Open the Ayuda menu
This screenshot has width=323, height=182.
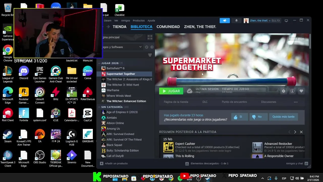(151, 20)
